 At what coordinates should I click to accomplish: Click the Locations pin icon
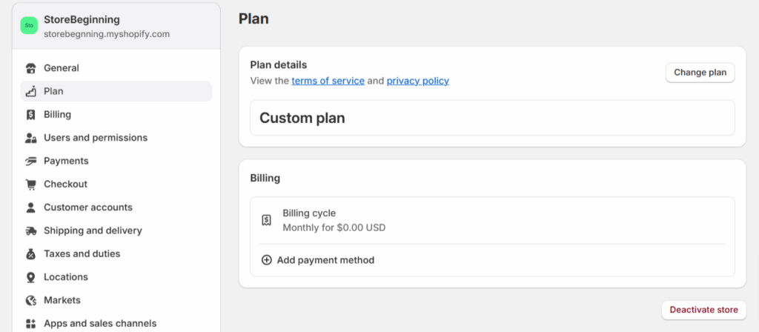click(30, 277)
